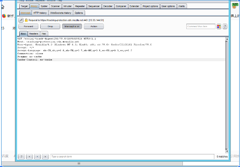Image resolution: width=240 pixels, height=167 pixels.
Task: Switch to the Decoder tab
Action: click(x=108, y=6)
